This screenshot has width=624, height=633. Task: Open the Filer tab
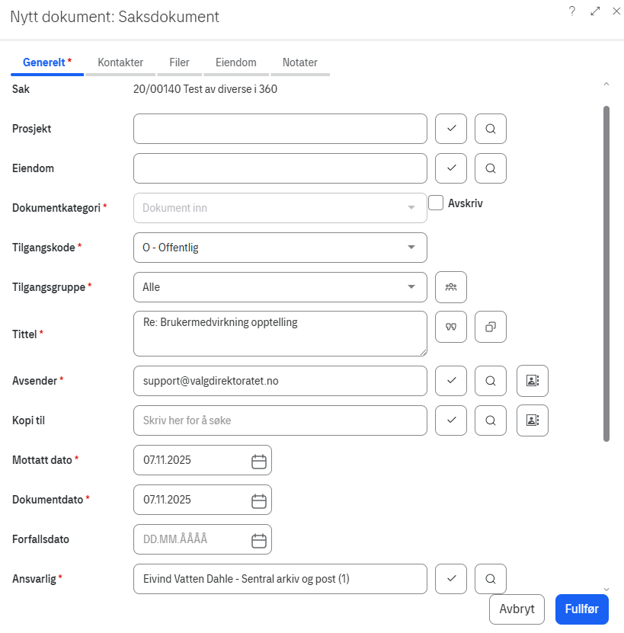pos(179,62)
